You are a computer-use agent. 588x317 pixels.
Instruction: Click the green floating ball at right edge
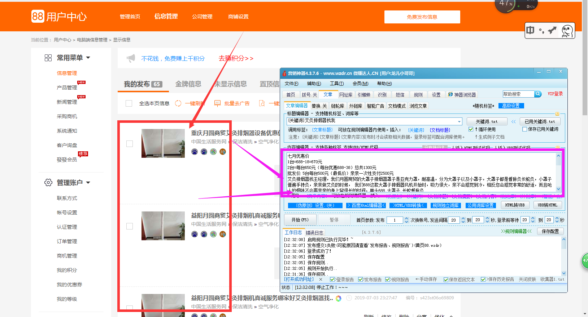tap(585, 261)
